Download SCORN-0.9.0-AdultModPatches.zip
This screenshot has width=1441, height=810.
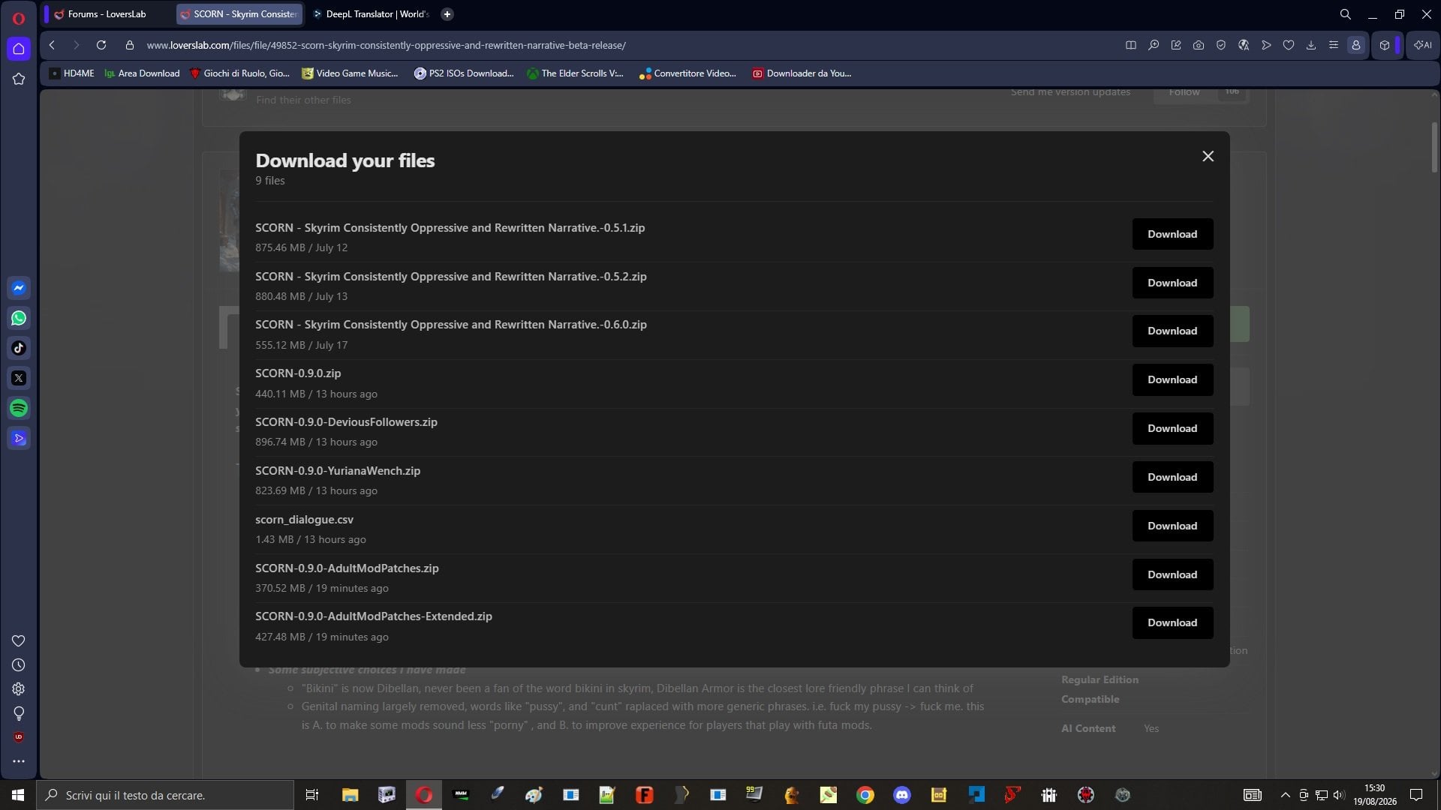tap(1172, 574)
